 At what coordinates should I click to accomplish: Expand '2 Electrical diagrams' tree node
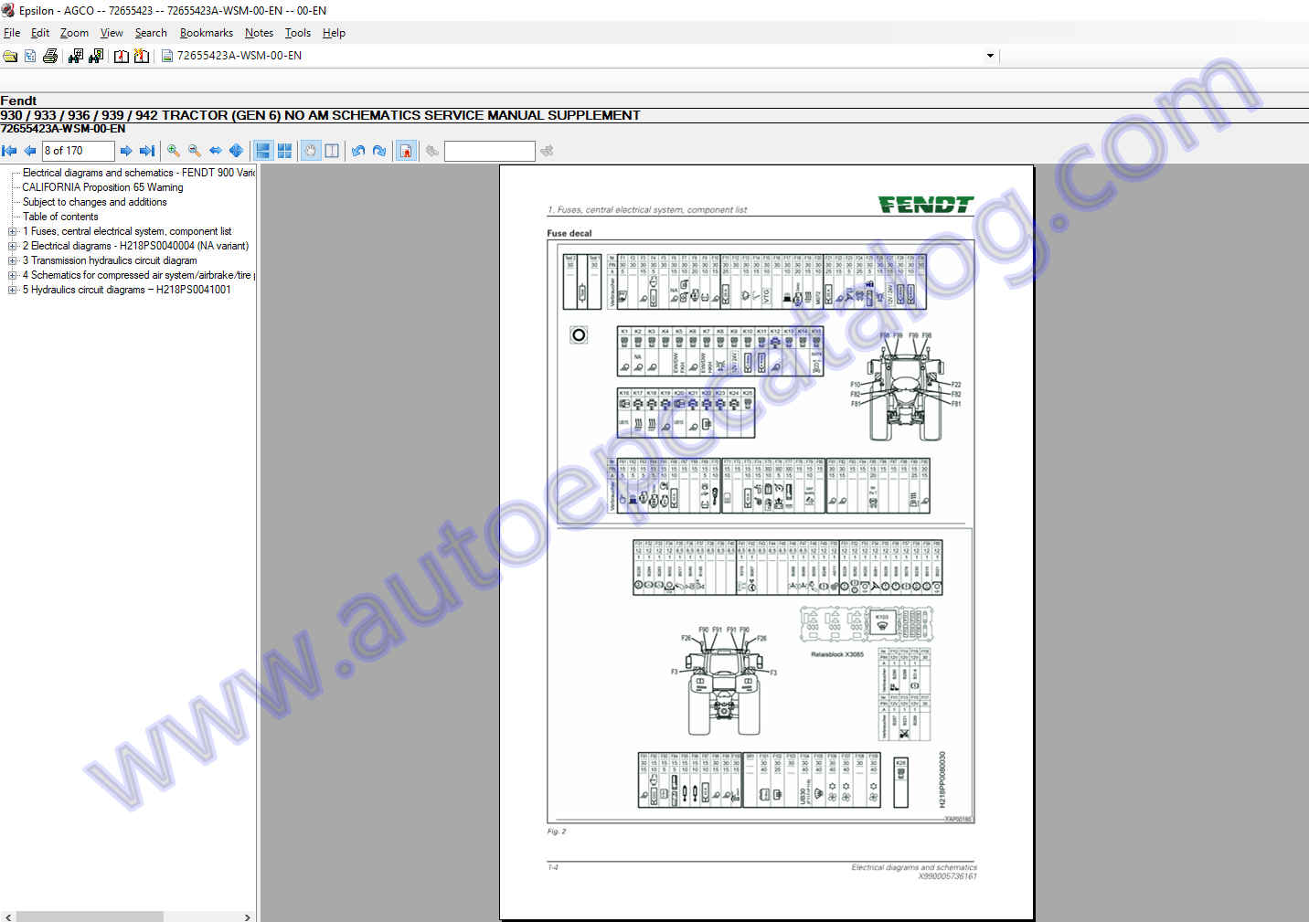(x=12, y=246)
